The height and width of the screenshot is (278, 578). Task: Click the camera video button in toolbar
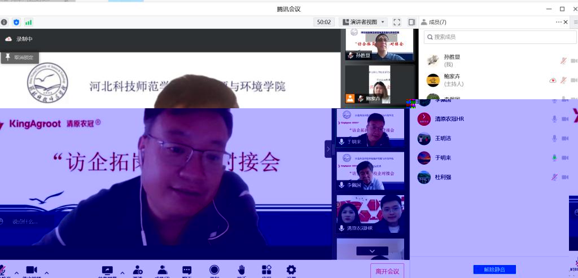(x=32, y=271)
